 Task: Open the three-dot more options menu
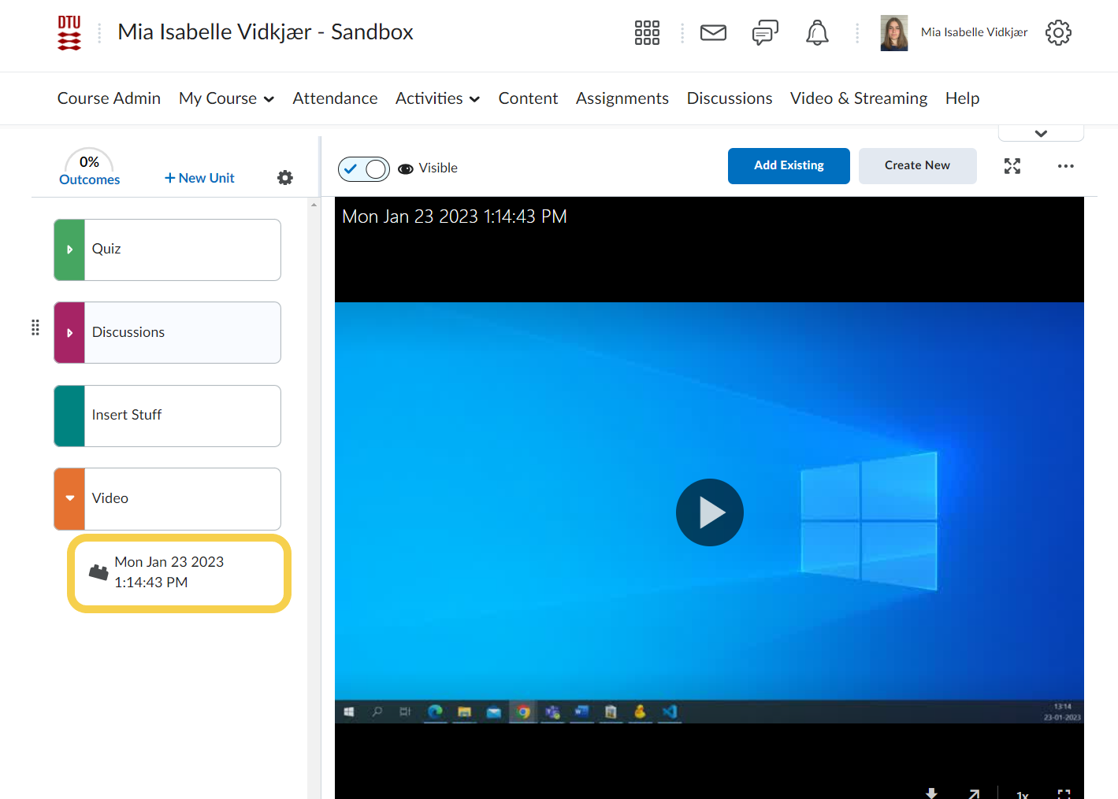[1065, 166]
